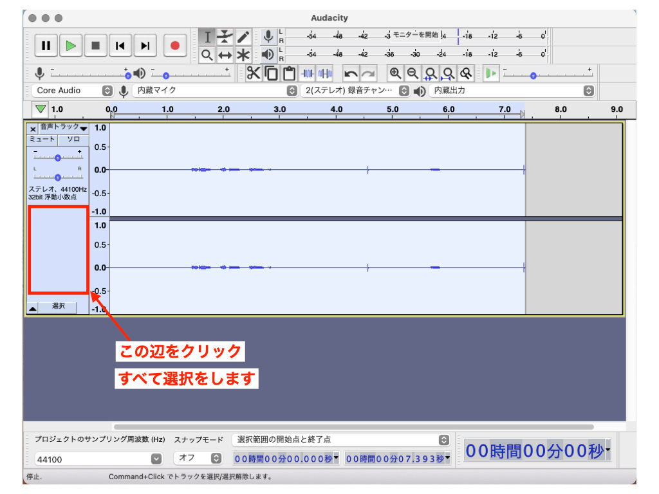Click the 5.0 mark on the timeline ruler
Viewport: 659px width, 494px height.
point(393,109)
